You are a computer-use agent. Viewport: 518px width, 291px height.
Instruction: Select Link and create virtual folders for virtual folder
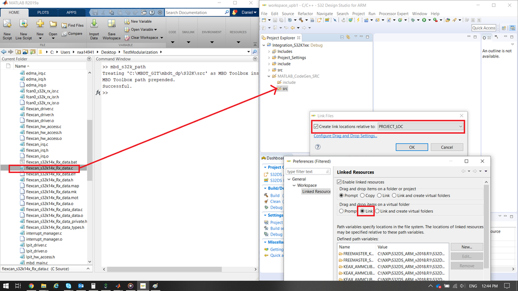pos(377,211)
